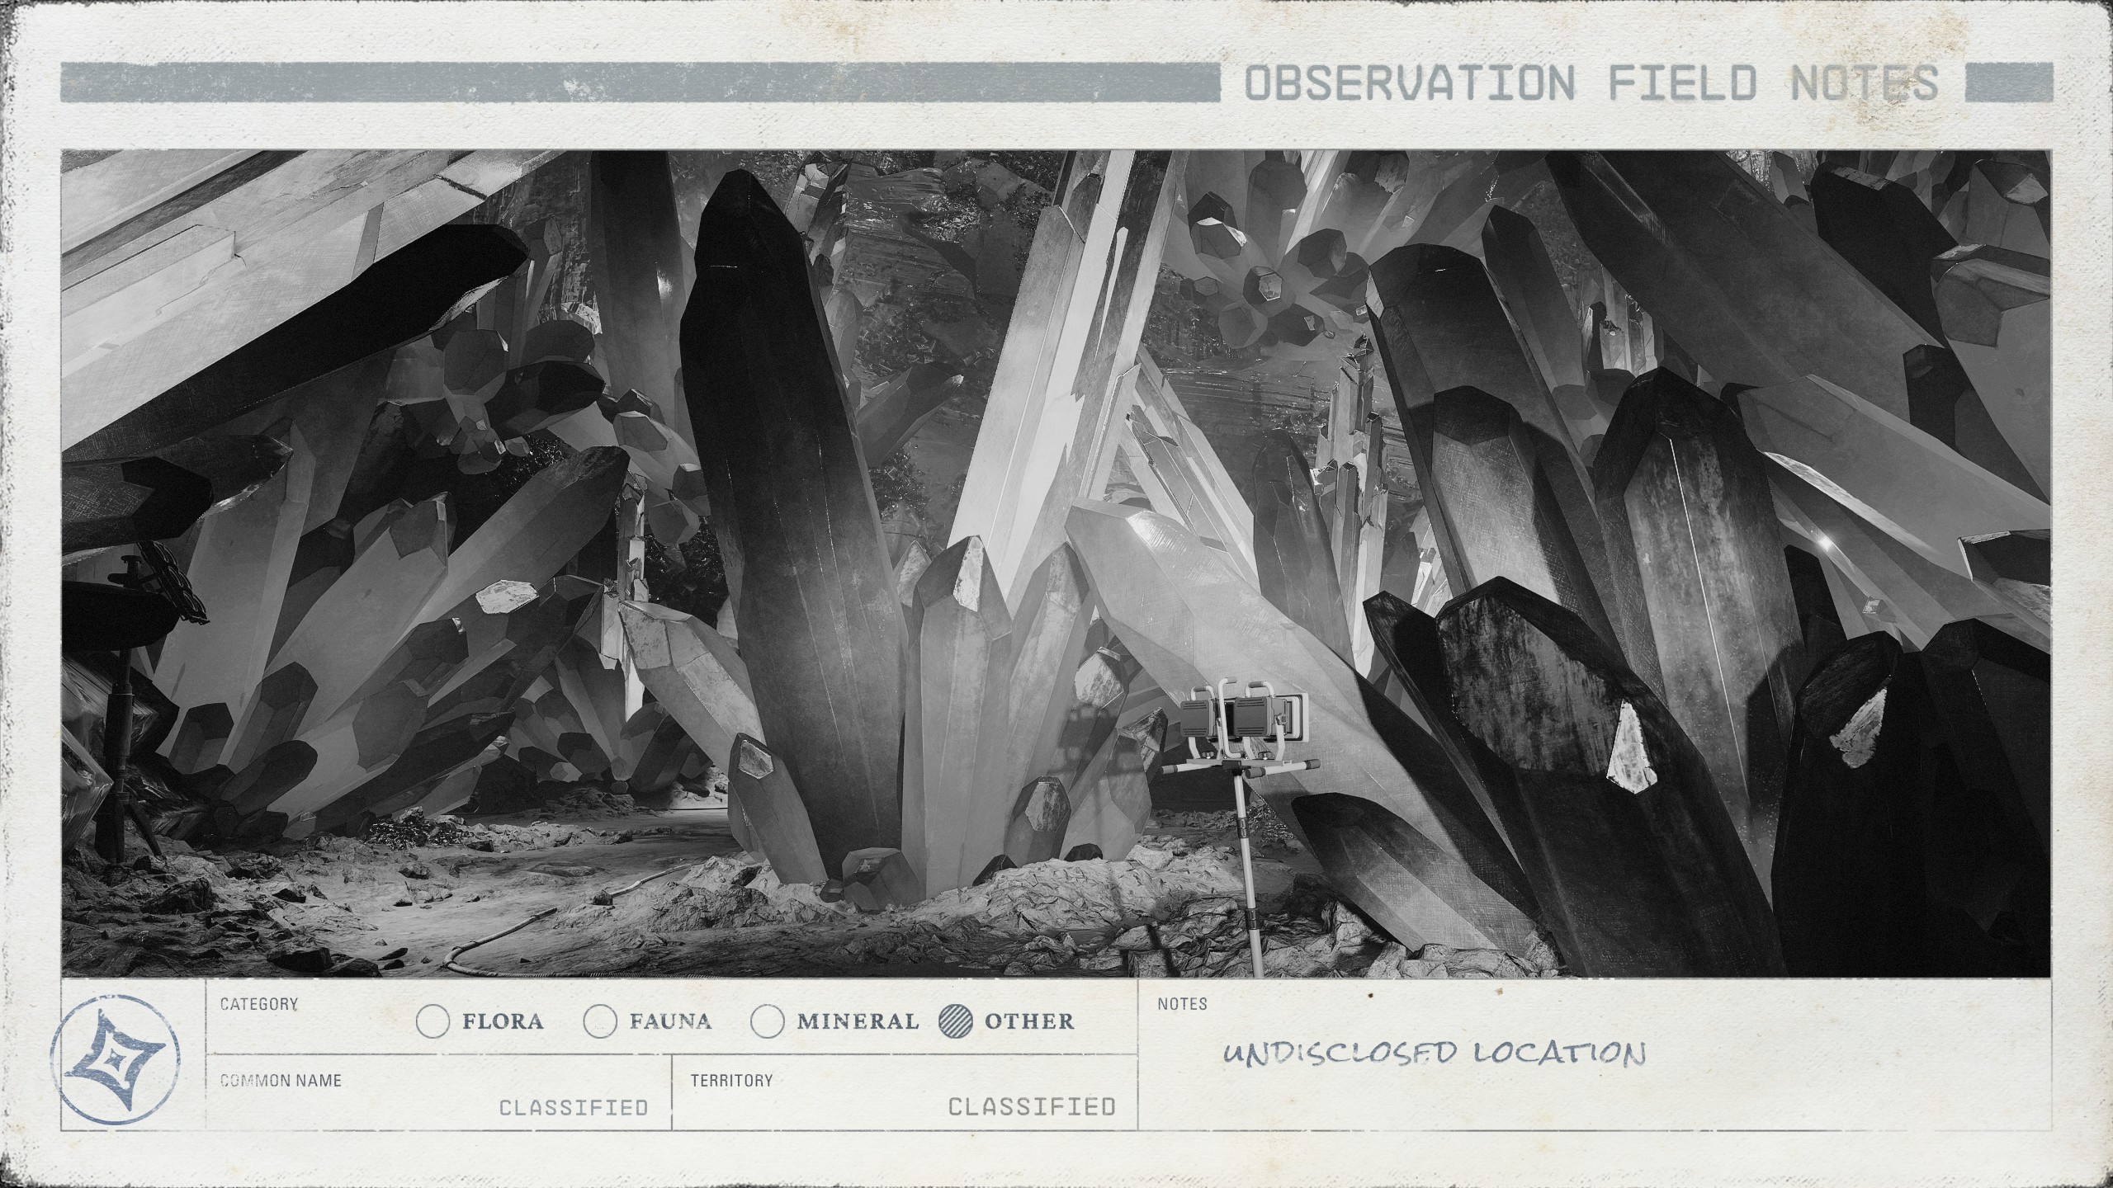Click the long gray header bar
This screenshot has height=1188, width=2113.
click(640, 83)
